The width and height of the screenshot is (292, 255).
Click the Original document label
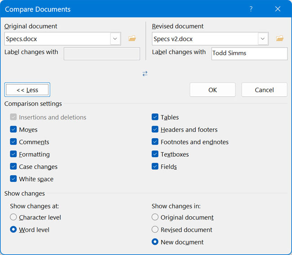pos(31,26)
